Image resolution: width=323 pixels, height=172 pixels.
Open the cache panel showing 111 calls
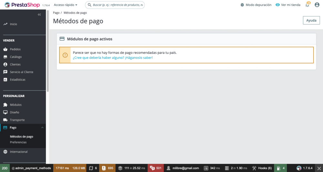click(x=131, y=168)
